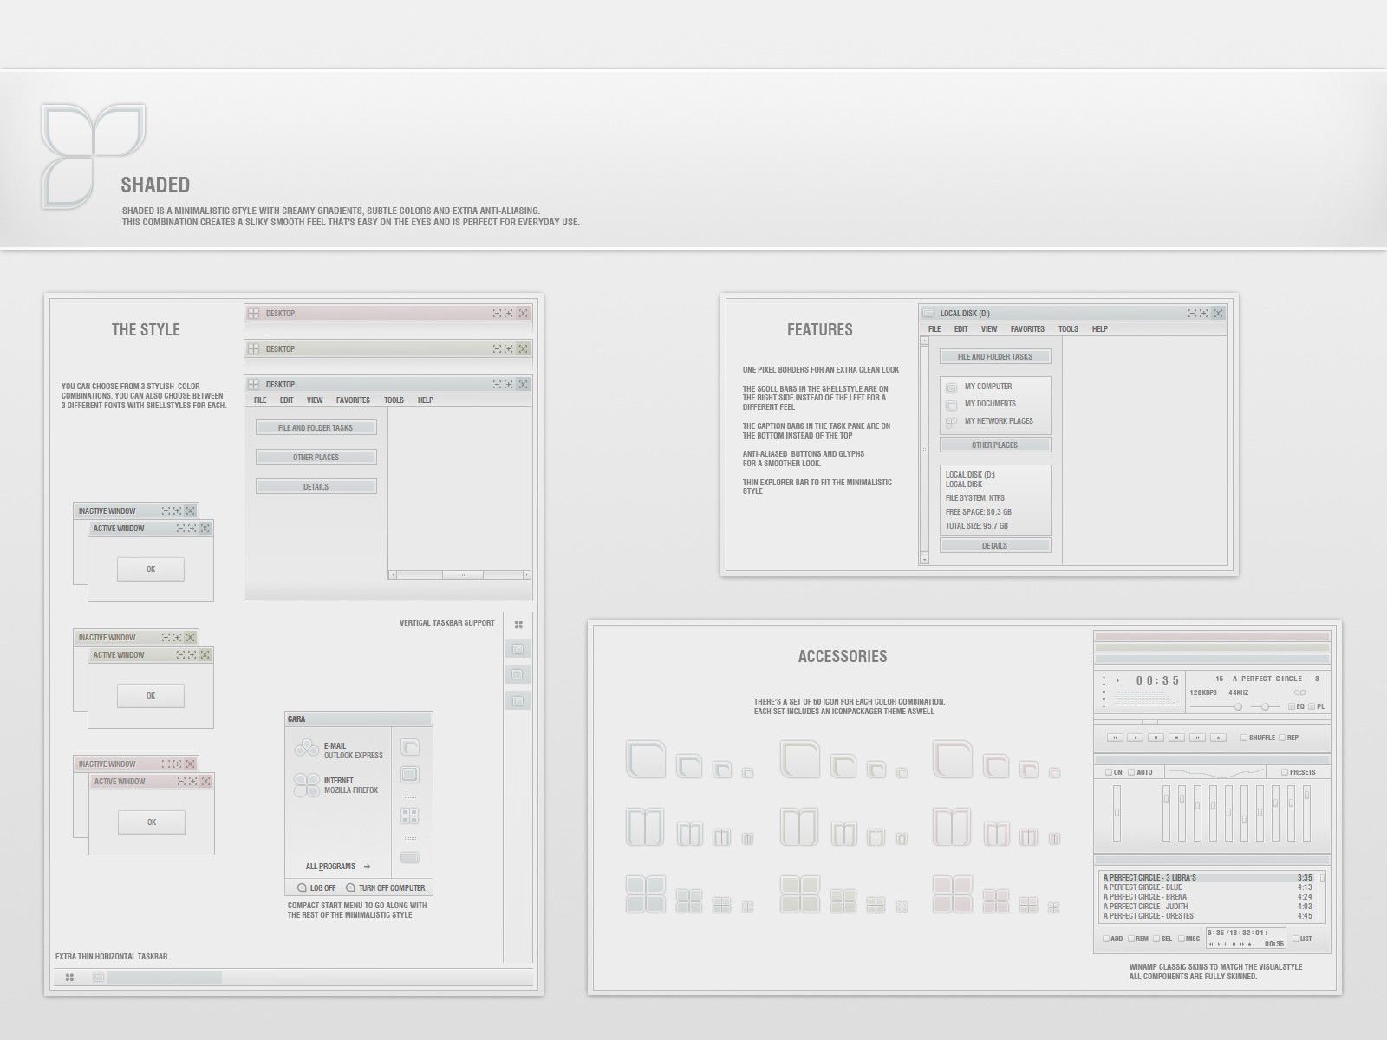Viewport: 1387px width, 1040px height.
Task: Collapse File and Folder Tasks in Local Disk window
Action: pos(995,356)
